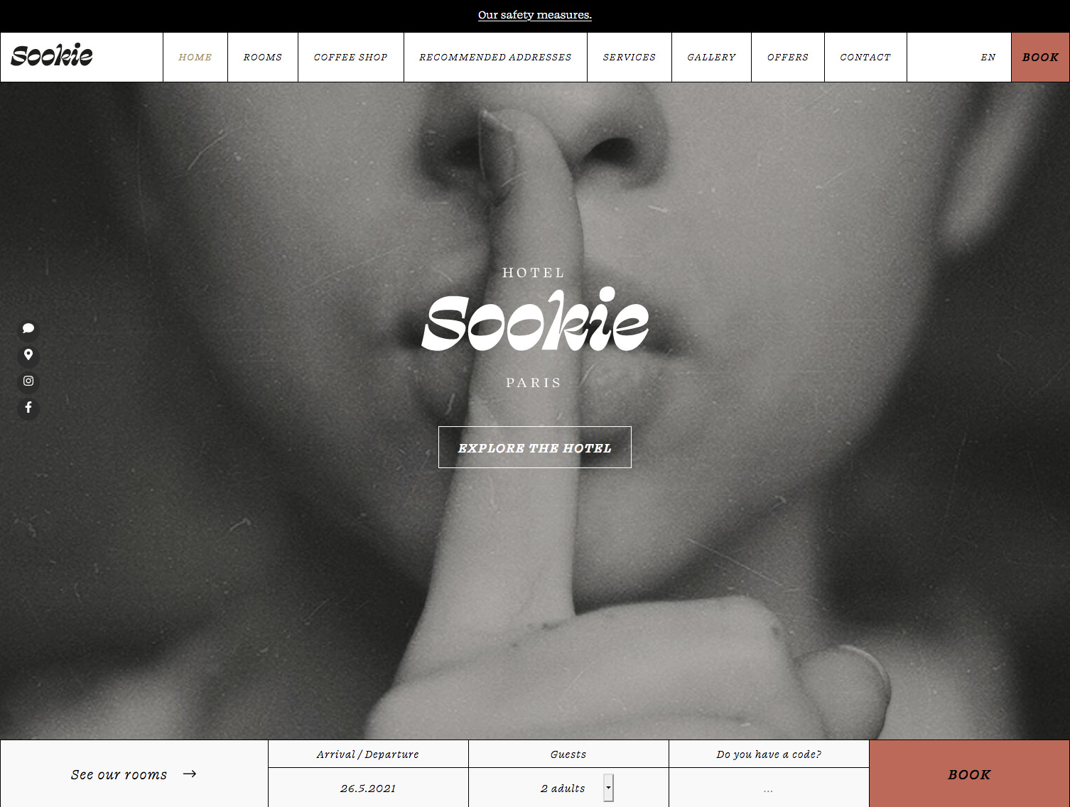1070x807 pixels.
Task: Click the arrow next to See our rooms
Action: pos(190,774)
